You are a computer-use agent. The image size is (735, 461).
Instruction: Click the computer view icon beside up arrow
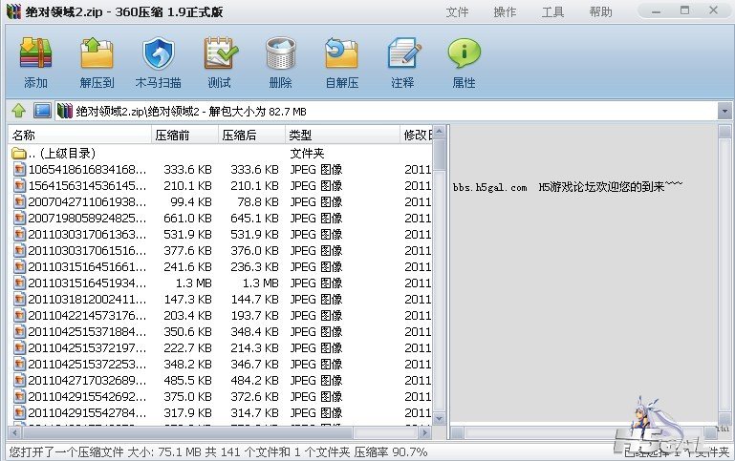tap(42, 111)
